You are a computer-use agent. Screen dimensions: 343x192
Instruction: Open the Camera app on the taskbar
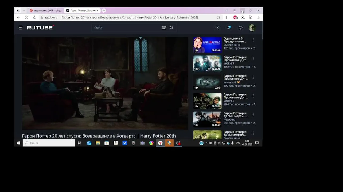[142, 143]
